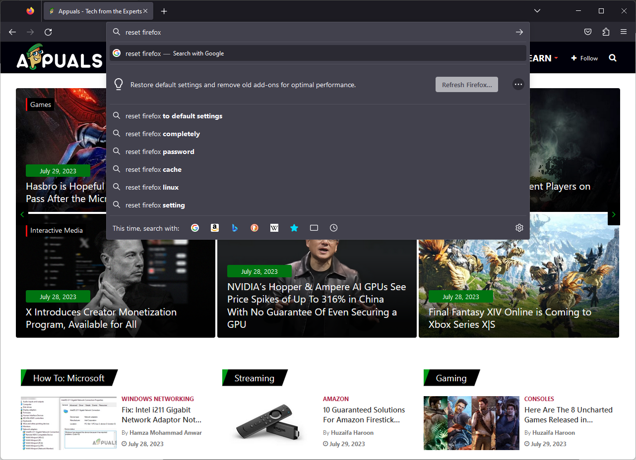Expand the list all tabs chevron
636x460 pixels.
[x=537, y=11]
